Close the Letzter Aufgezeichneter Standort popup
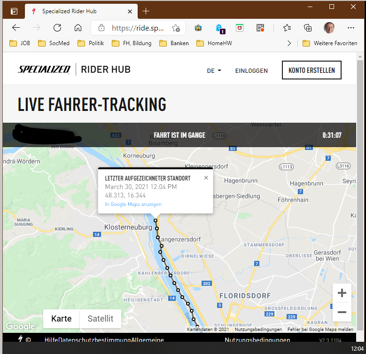This screenshot has height=354, width=366. click(x=206, y=178)
